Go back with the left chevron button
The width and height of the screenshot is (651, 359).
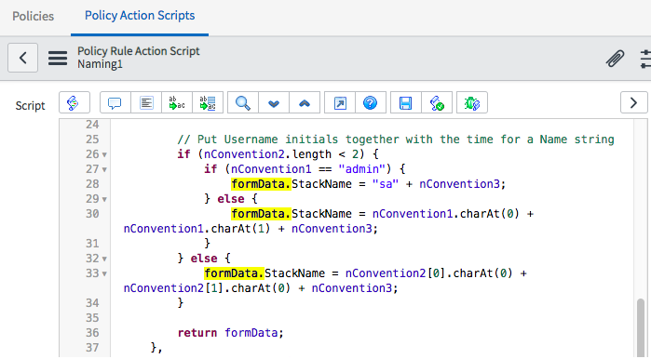pos(23,58)
